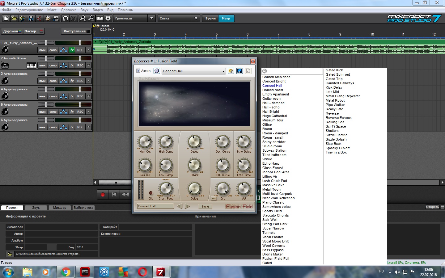Go to the previous Fusion Field preset arrow
The image size is (445, 278).
[180, 206]
